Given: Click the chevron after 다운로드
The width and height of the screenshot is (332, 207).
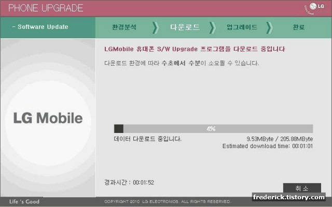Looking at the screenshot, I should [212, 27].
